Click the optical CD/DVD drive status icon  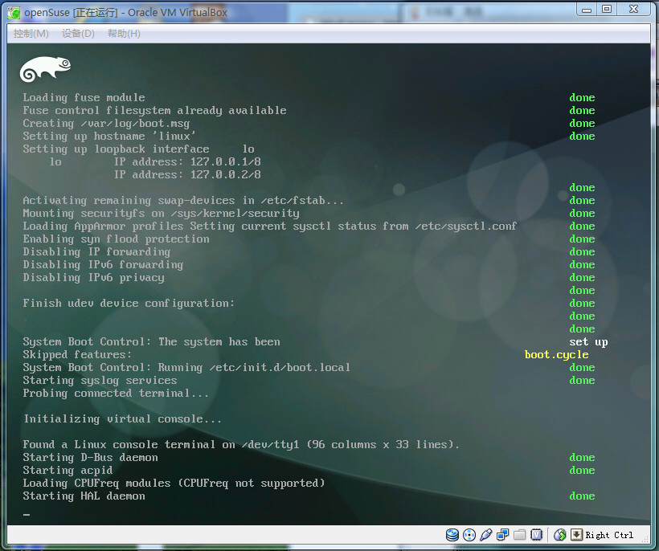469,535
